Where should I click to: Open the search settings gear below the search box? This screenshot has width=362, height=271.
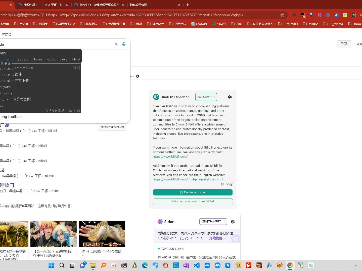click(x=138, y=76)
